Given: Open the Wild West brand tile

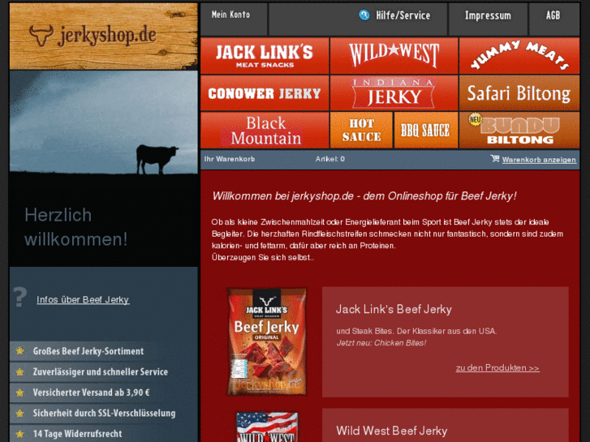Looking at the screenshot, I should 394,56.
